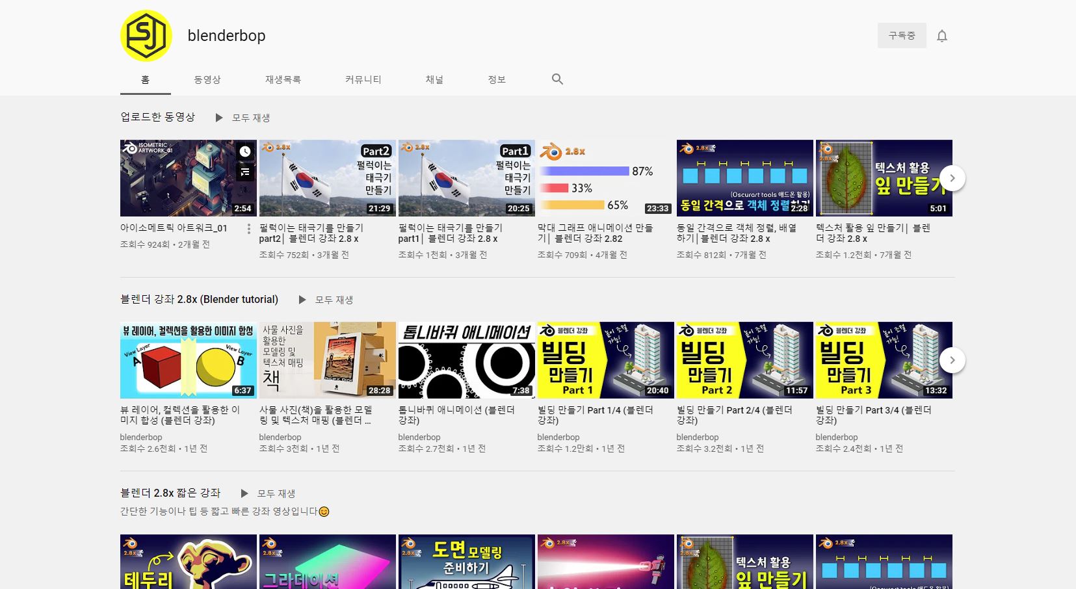Open the channel search magnifier icon

coord(557,79)
